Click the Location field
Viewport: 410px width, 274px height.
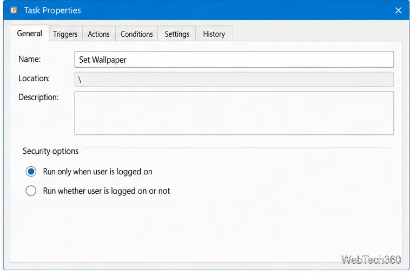(234, 79)
